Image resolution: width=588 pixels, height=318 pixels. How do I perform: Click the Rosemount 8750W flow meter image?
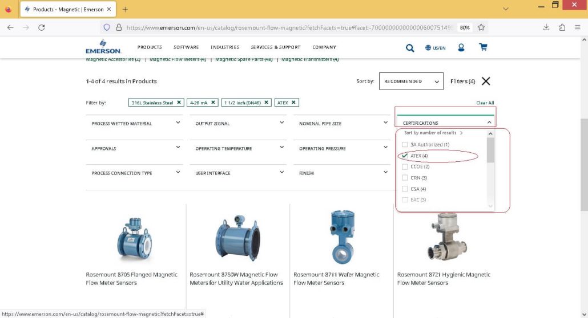237,238
